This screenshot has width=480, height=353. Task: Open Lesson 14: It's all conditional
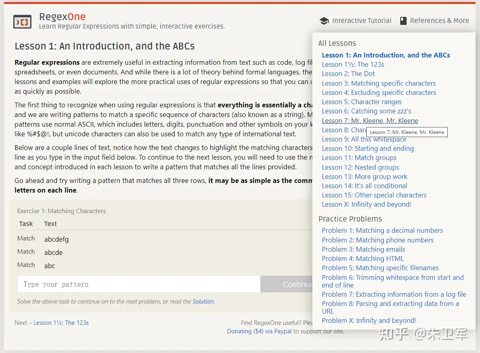pyautogui.click(x=364, y=186)
